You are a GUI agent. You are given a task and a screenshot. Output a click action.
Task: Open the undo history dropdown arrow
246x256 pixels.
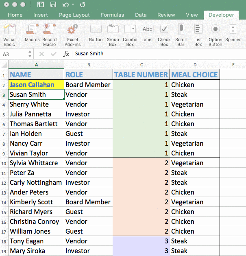tap(73, 5)
